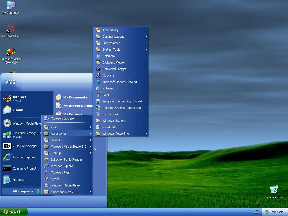Select Microsoft Visual C++ 6.0 desktop shortcut
The height and width of the screenshot is (216, 288).
coord(11,56)
